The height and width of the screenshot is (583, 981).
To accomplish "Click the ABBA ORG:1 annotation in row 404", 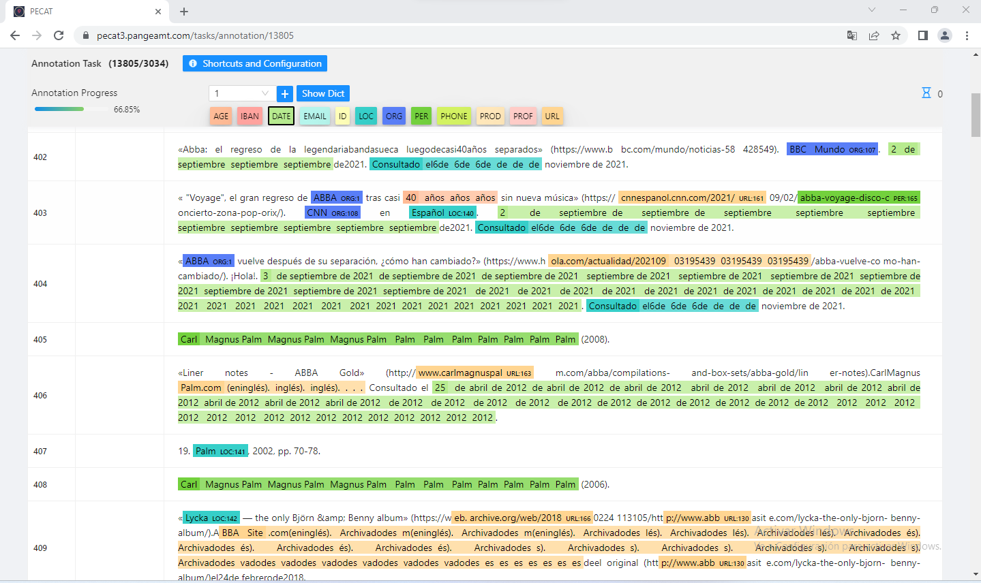I will point(209,261).
